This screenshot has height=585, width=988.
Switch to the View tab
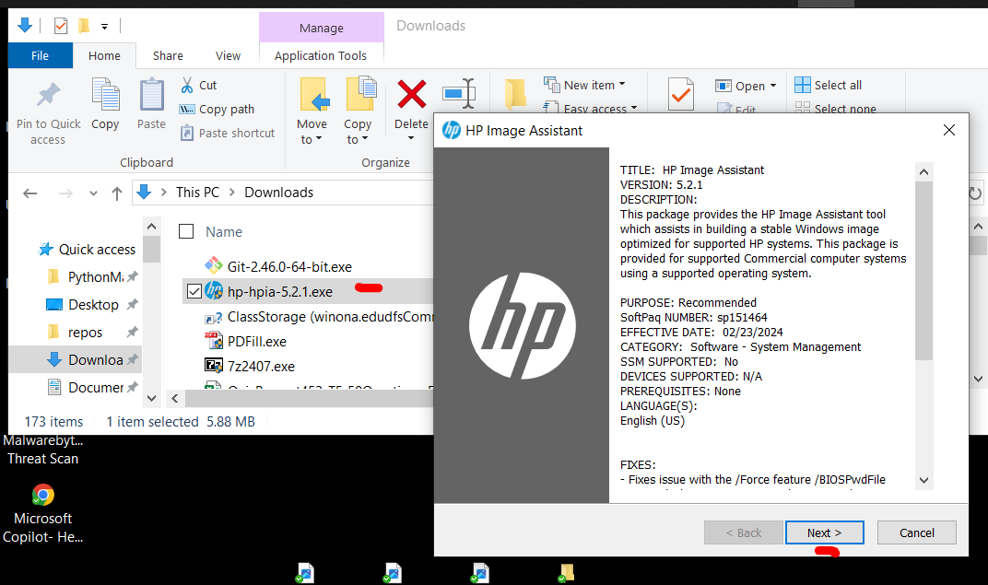[228, 55]
